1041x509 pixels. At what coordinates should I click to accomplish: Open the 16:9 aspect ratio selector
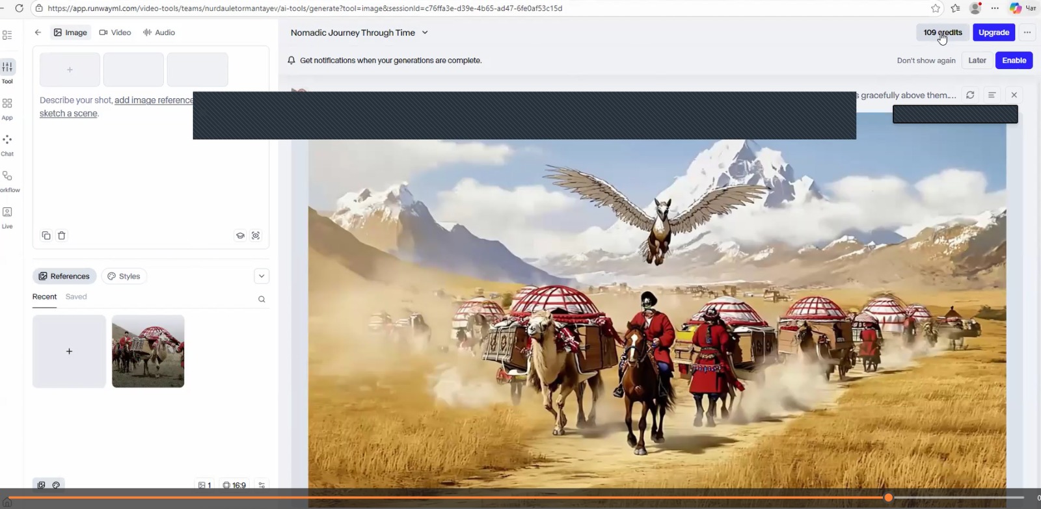pyautogui.click(x=234, y=485)
